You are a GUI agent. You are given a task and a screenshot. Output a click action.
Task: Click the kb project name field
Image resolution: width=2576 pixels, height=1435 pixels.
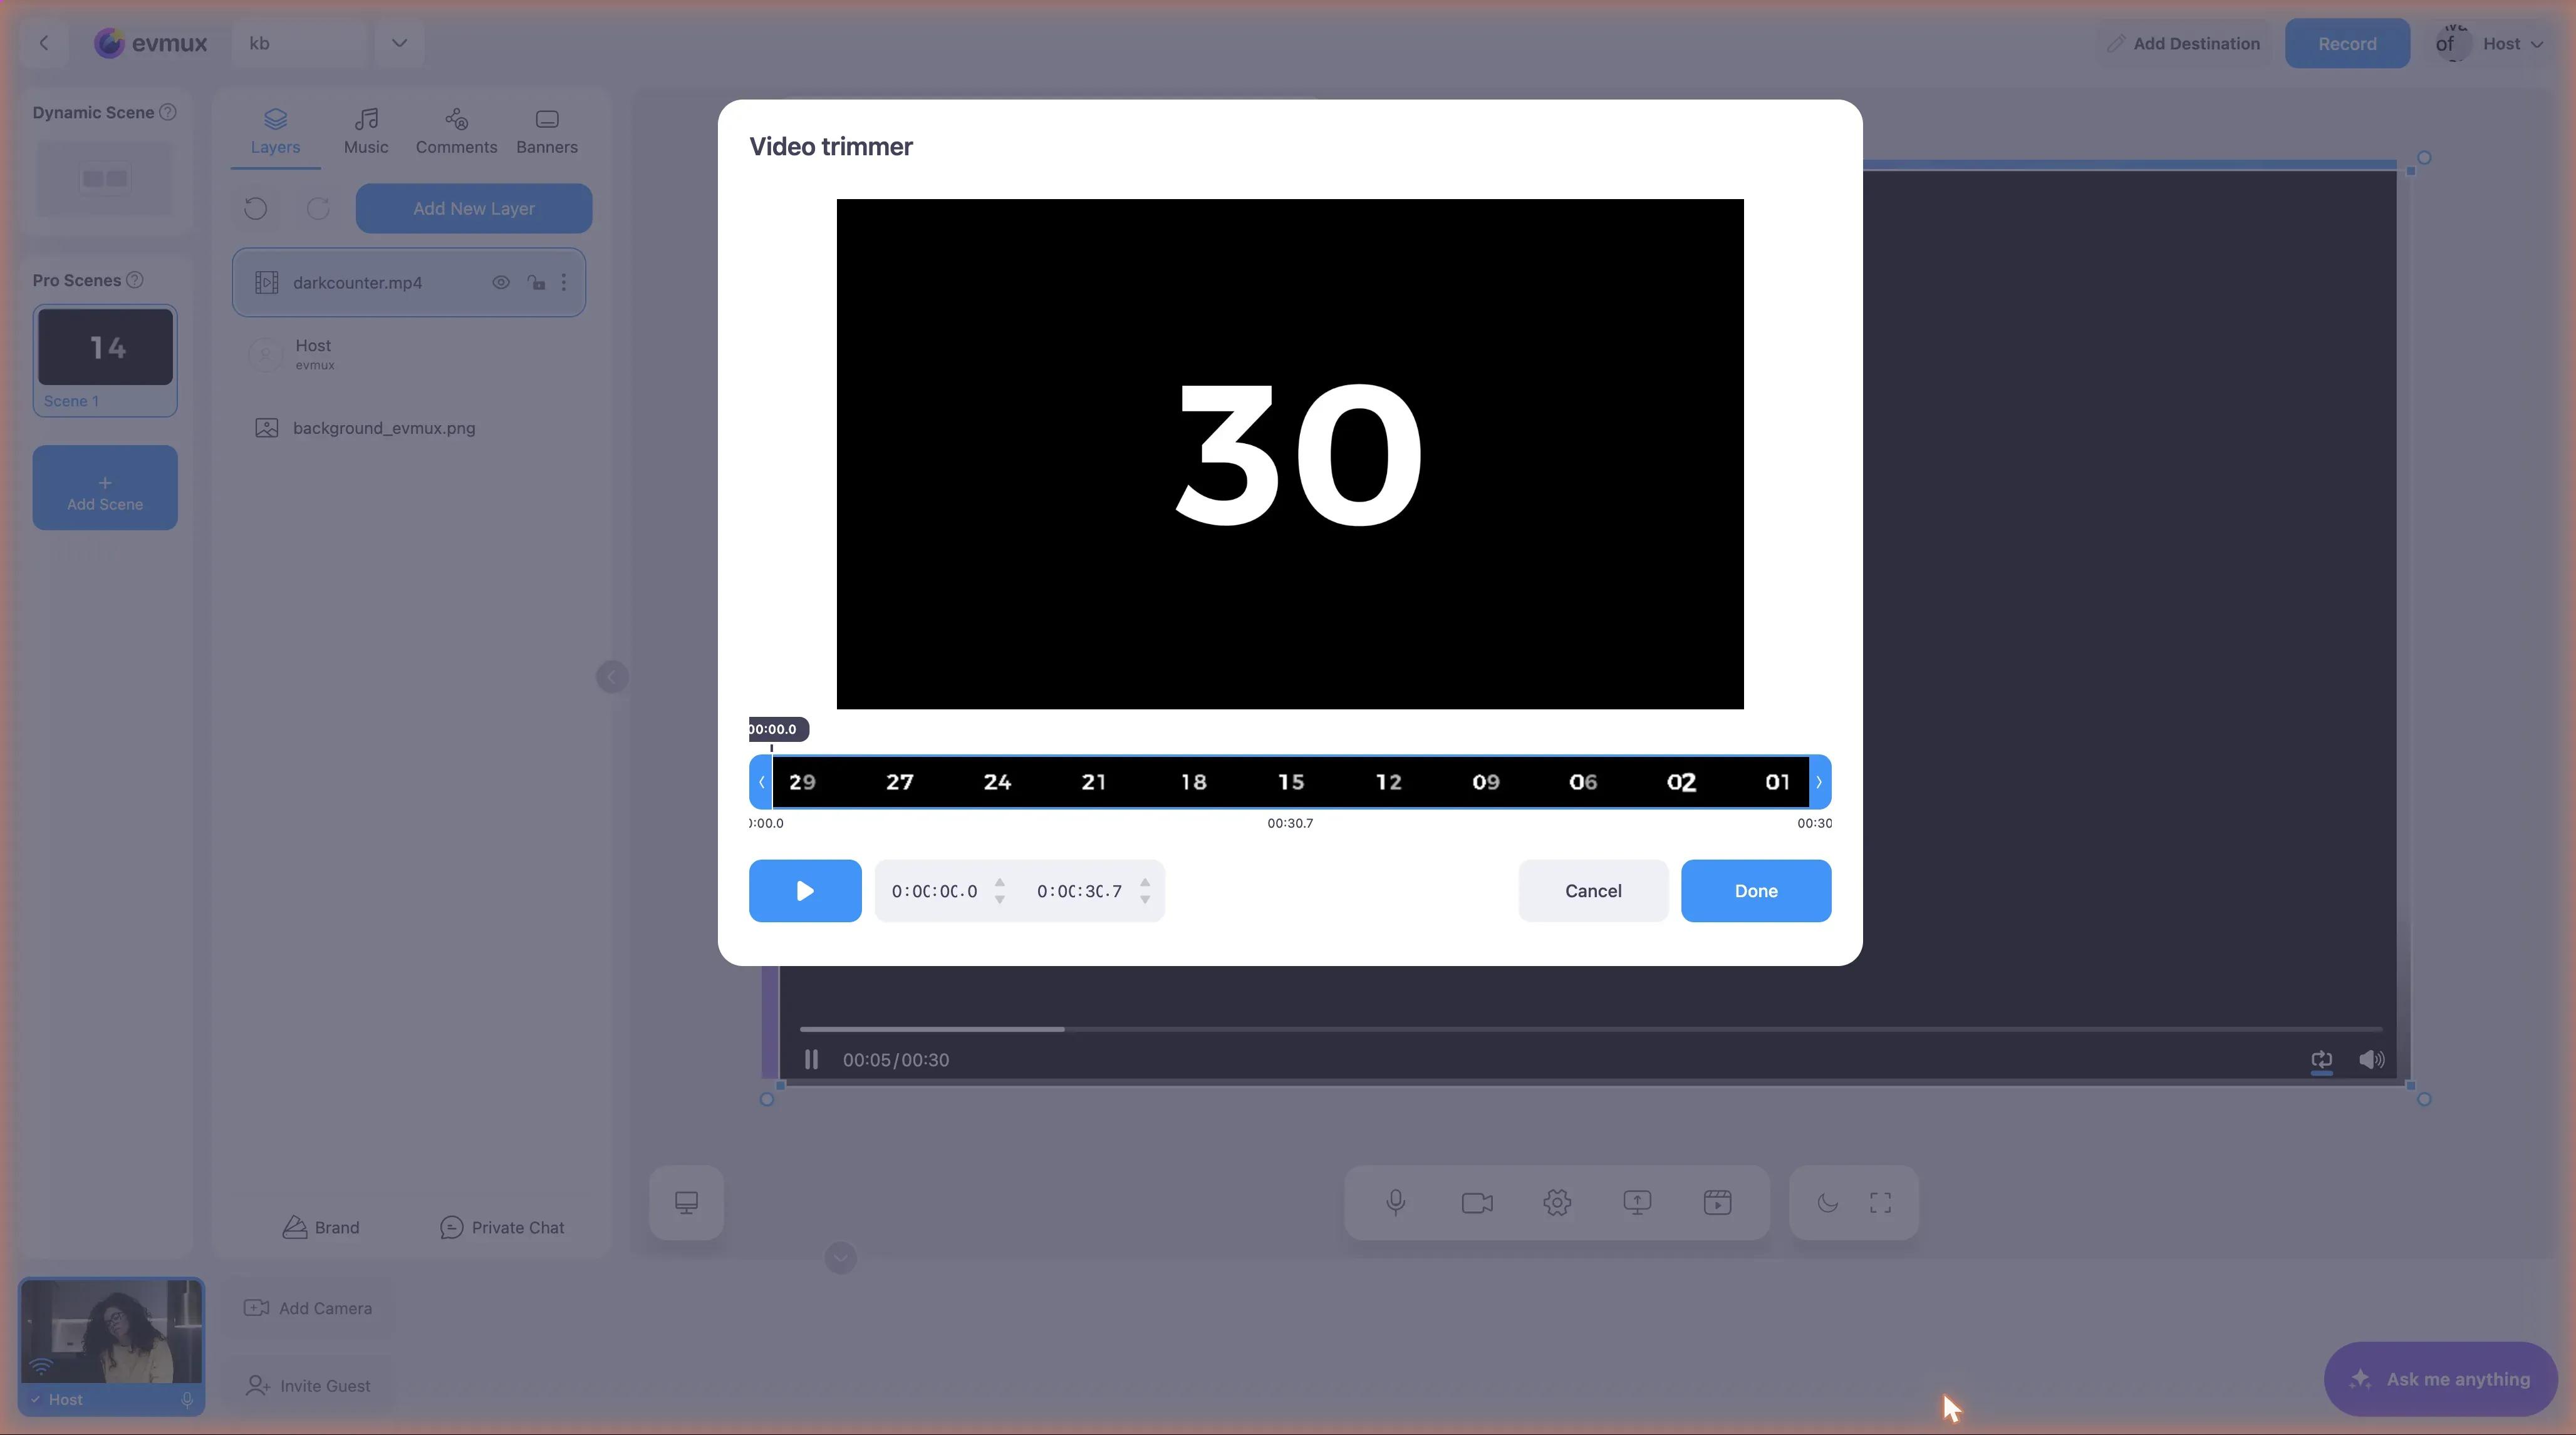300,43
